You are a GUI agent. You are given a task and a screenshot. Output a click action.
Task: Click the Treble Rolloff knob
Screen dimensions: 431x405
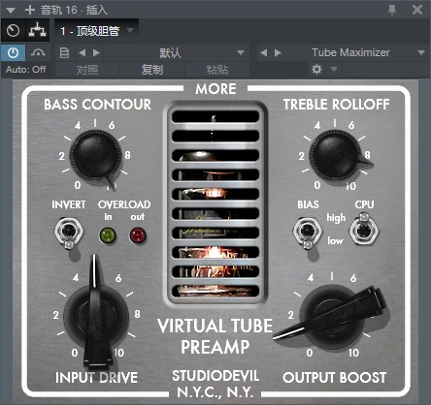click(335, 155)
